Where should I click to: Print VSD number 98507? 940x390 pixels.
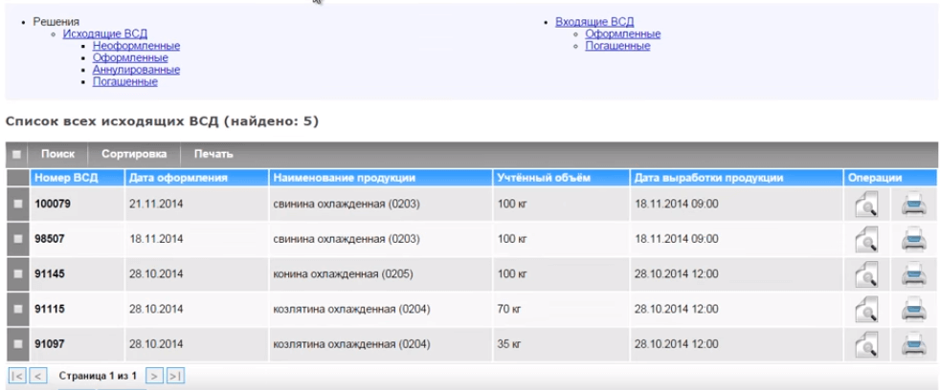[x=914, y=240]
